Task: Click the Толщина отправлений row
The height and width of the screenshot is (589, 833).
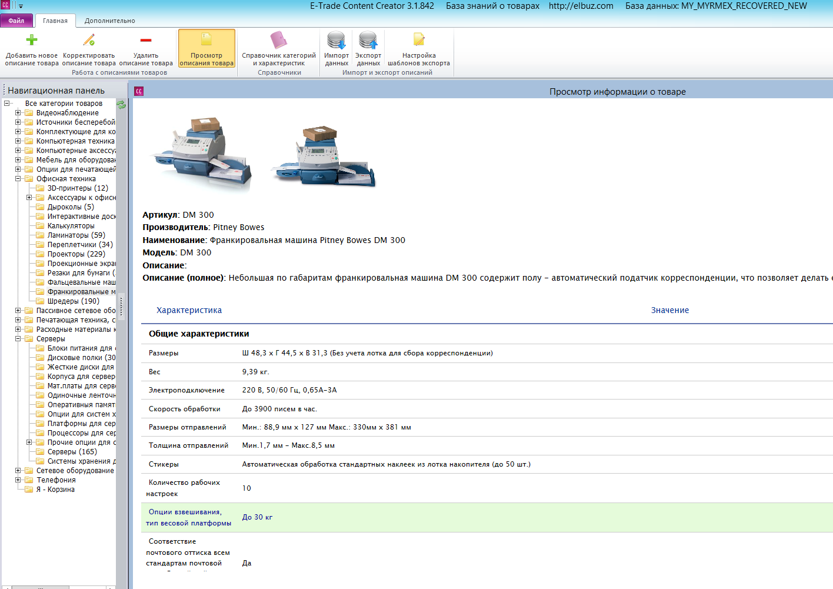Action: click(487, 445)
